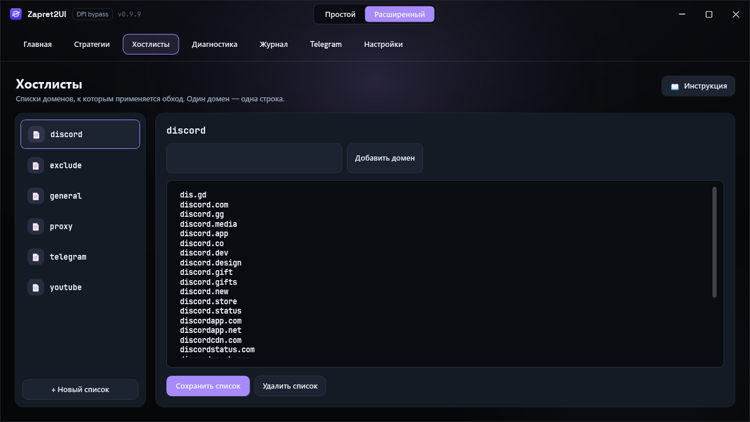The width and height of the screenshot is (750, 422).
Task: Select the discord hostlist
Action: pyautogui.click(x=80, y=134)
